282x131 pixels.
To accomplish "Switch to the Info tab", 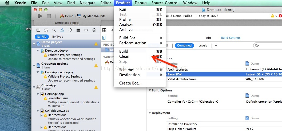I will click(208, 38).
